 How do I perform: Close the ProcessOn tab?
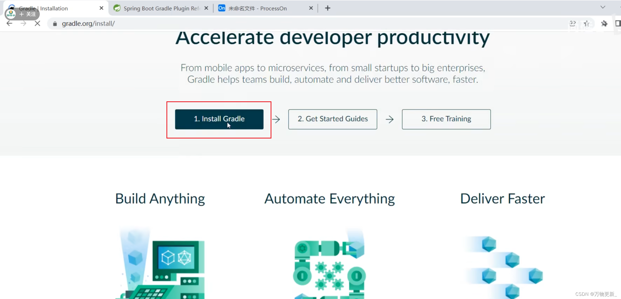311,8
